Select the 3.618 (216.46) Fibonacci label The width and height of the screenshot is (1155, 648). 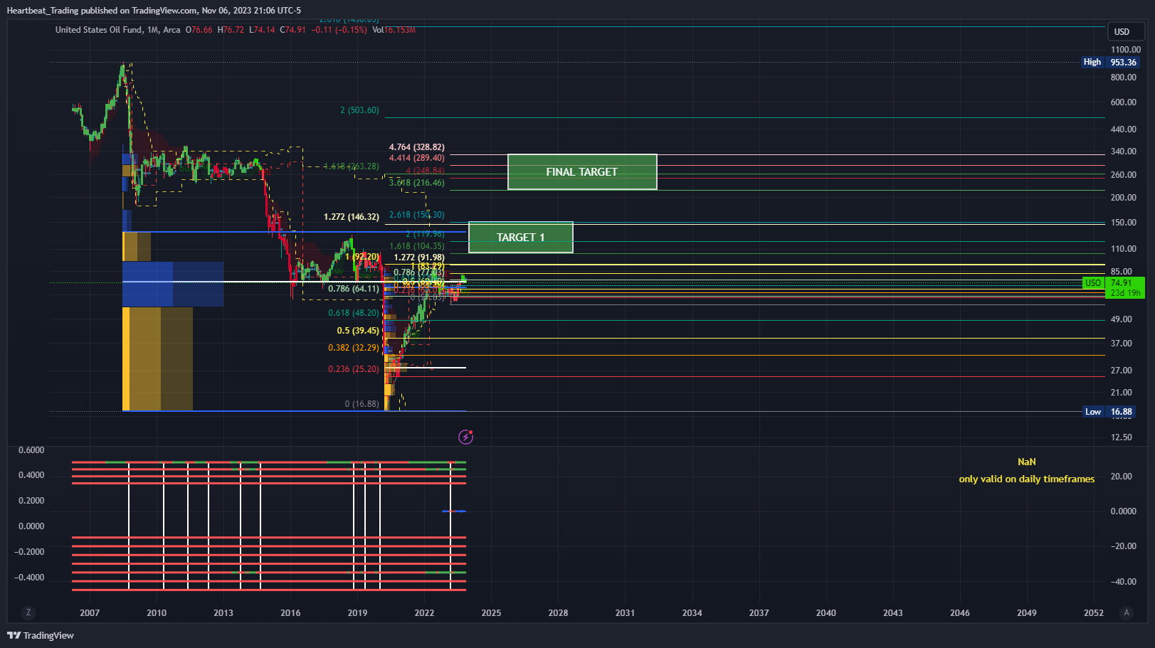[416, 183]
